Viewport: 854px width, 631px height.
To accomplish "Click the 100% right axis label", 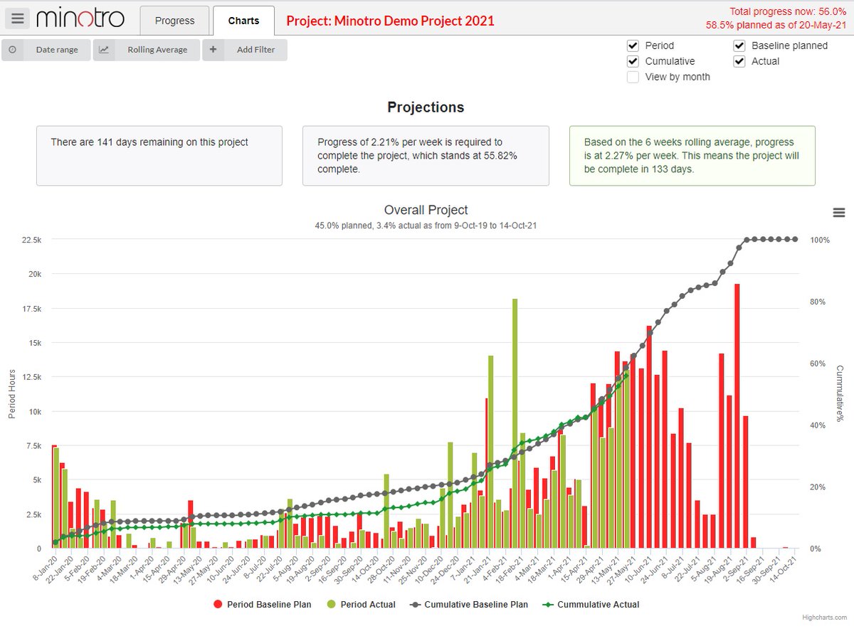I will [819, 240].
